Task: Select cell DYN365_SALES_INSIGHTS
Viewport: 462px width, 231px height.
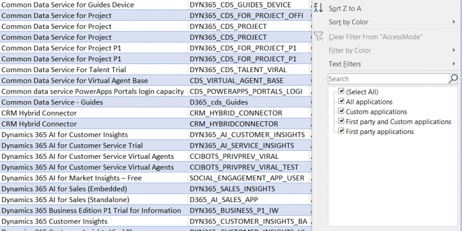Action: click(250, 189)
